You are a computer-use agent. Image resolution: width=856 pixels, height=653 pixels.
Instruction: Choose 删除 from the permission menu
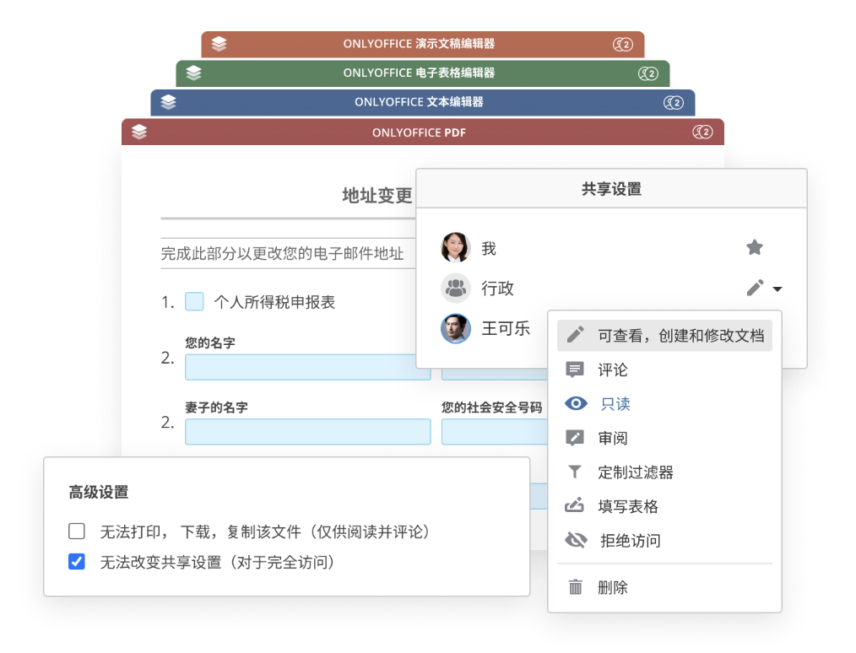click(x=664, y=587)
